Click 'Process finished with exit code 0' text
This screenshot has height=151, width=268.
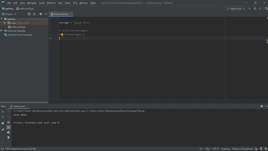(36, 123)
